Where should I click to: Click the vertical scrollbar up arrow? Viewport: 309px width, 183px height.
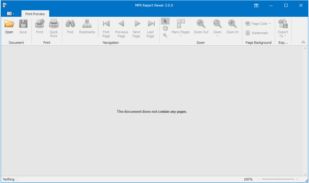pyautogui.click(x=306, y=48)
